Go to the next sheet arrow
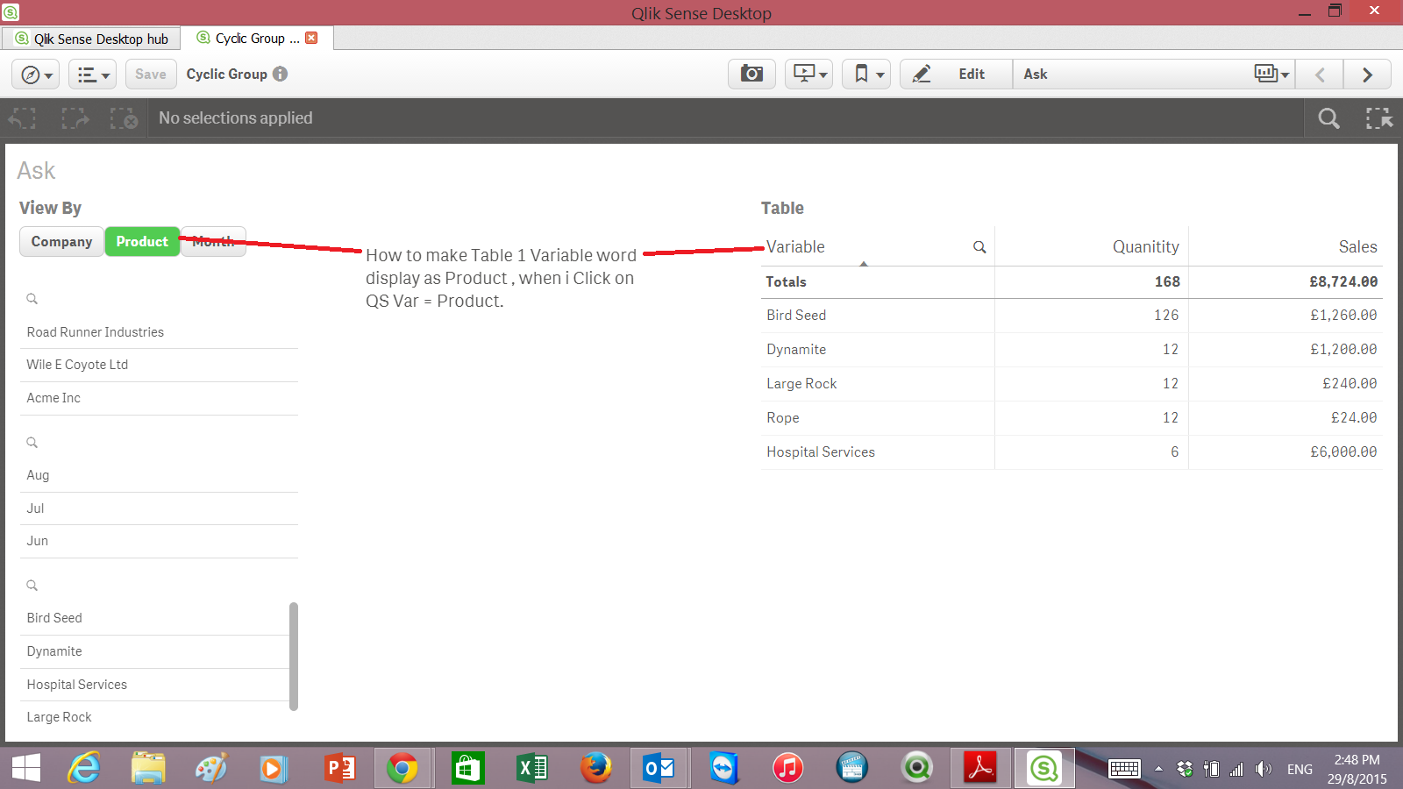The width and height of the screenshot is (1403, 789). coord(1367,75)
